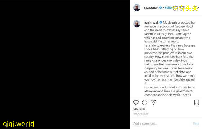Open the nazir.razak username link in the caption

click(x=151, y=23)
